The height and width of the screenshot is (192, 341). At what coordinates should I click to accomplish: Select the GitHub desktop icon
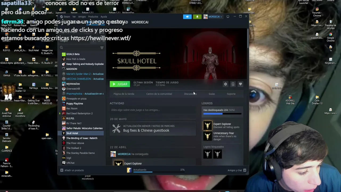coord(7,73)
